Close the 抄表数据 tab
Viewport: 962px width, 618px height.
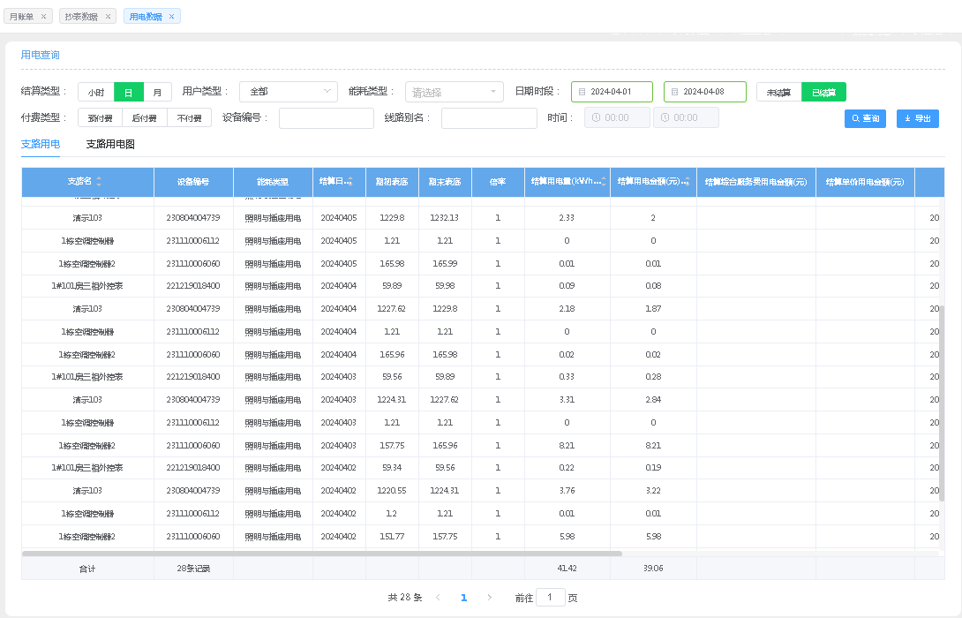pyautogui.click(x=108, y=17)
